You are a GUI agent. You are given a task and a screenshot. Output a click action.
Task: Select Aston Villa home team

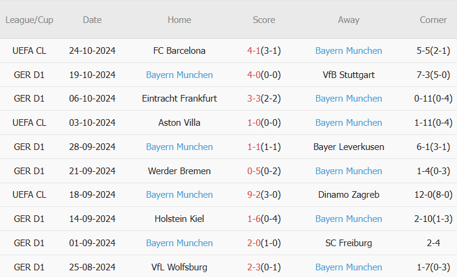click(x=179, y=123)
